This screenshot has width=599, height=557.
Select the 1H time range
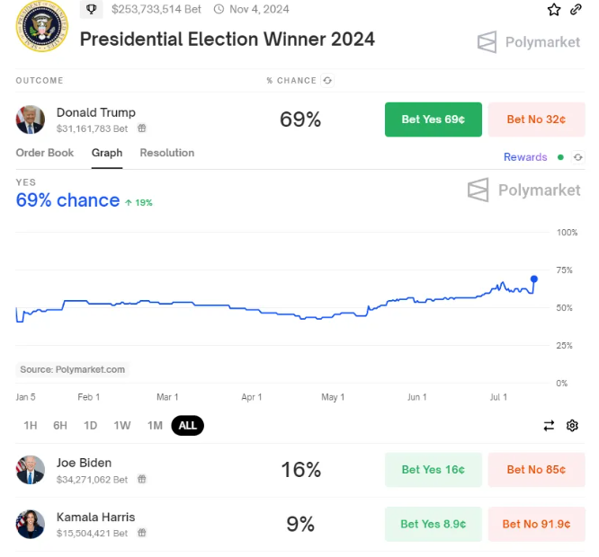pos(31,425)
